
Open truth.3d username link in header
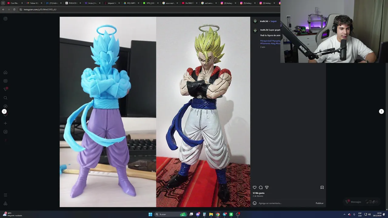point(264,21)
